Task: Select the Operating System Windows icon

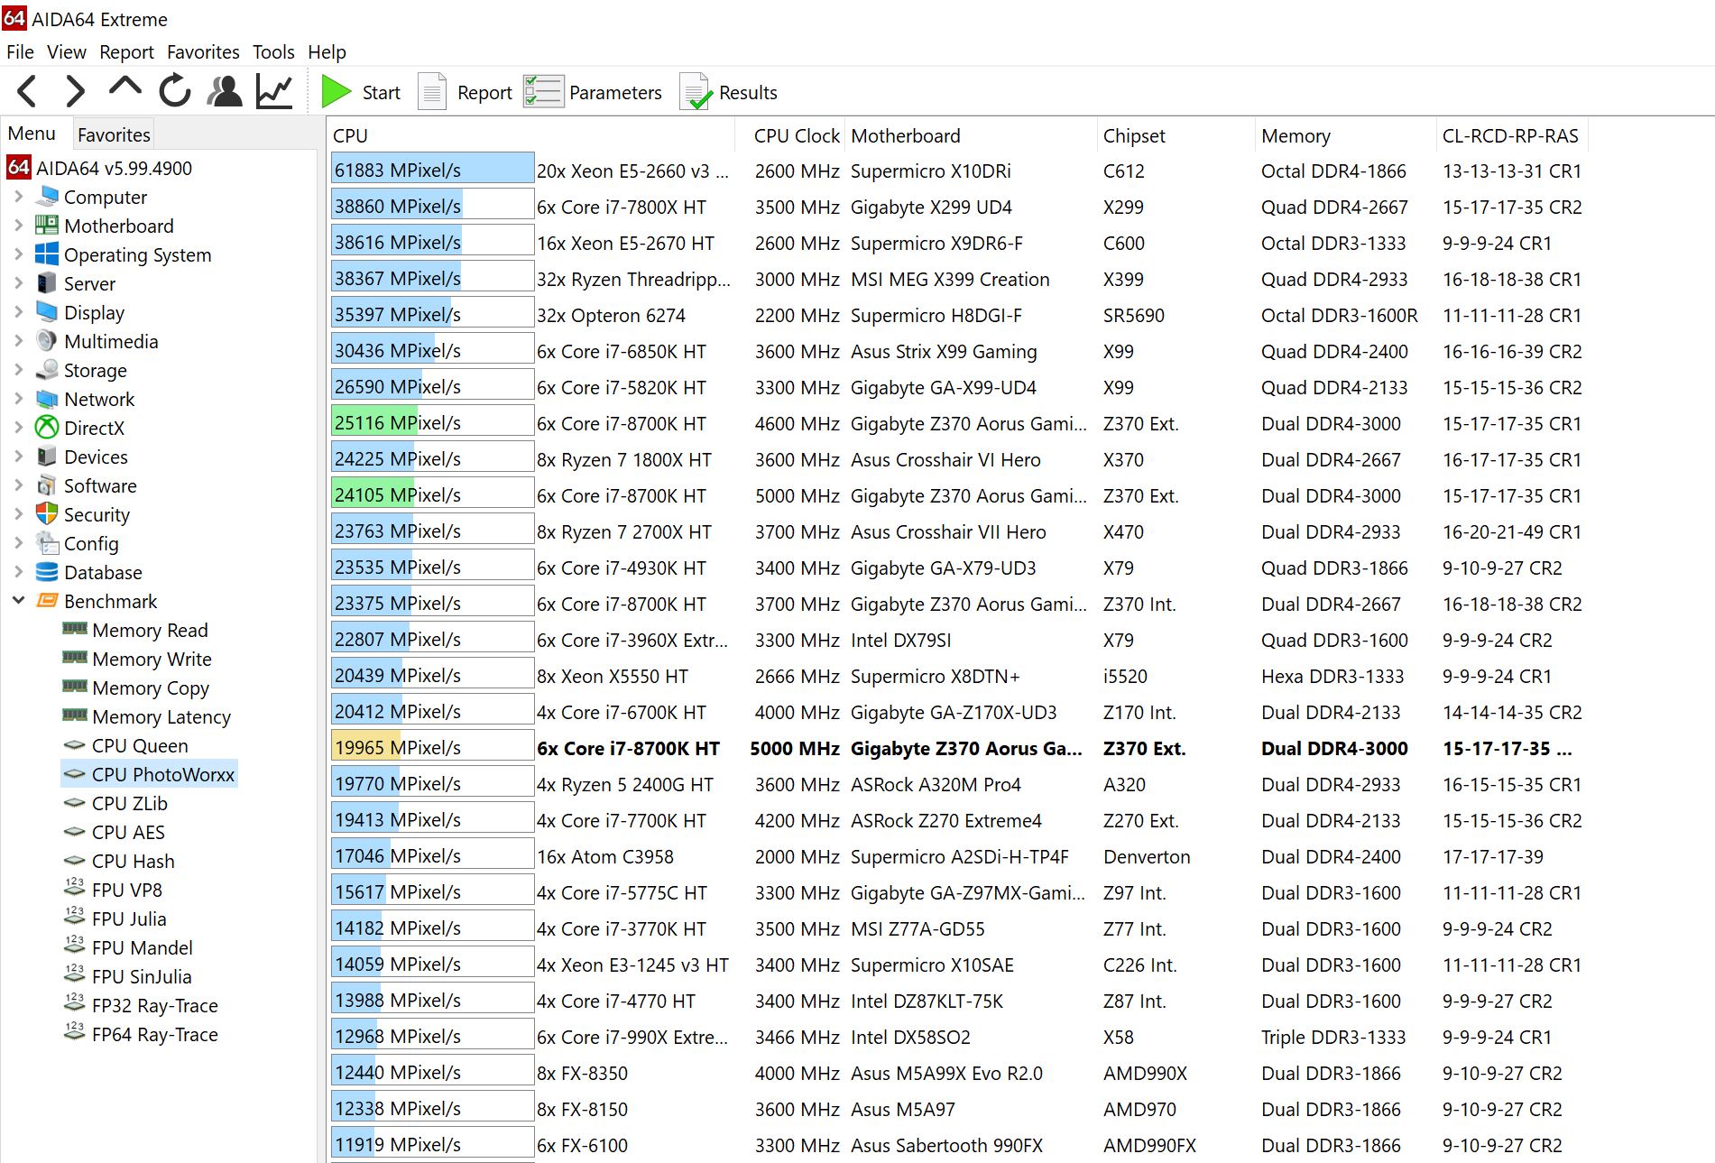Action: coord(47,254)
